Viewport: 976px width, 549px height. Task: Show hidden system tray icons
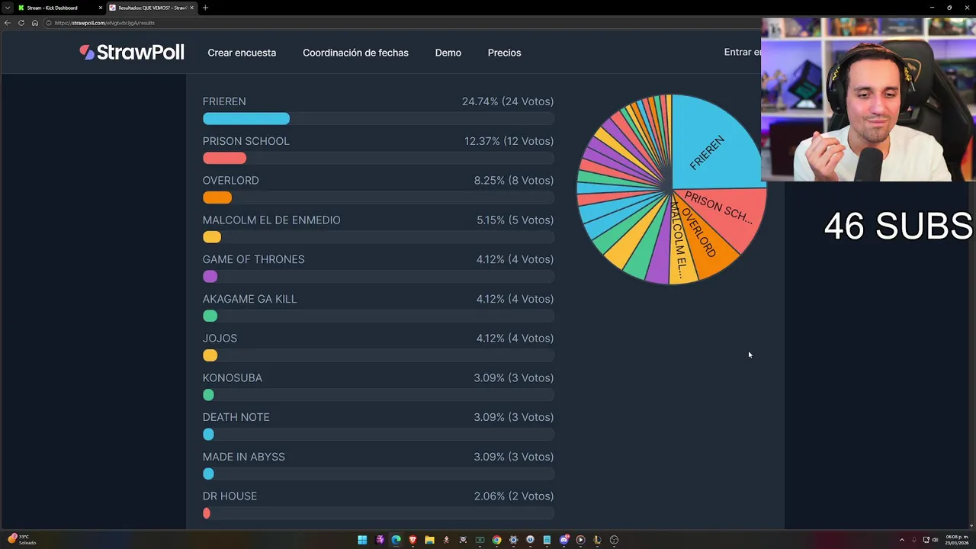(x=901, y=540)
